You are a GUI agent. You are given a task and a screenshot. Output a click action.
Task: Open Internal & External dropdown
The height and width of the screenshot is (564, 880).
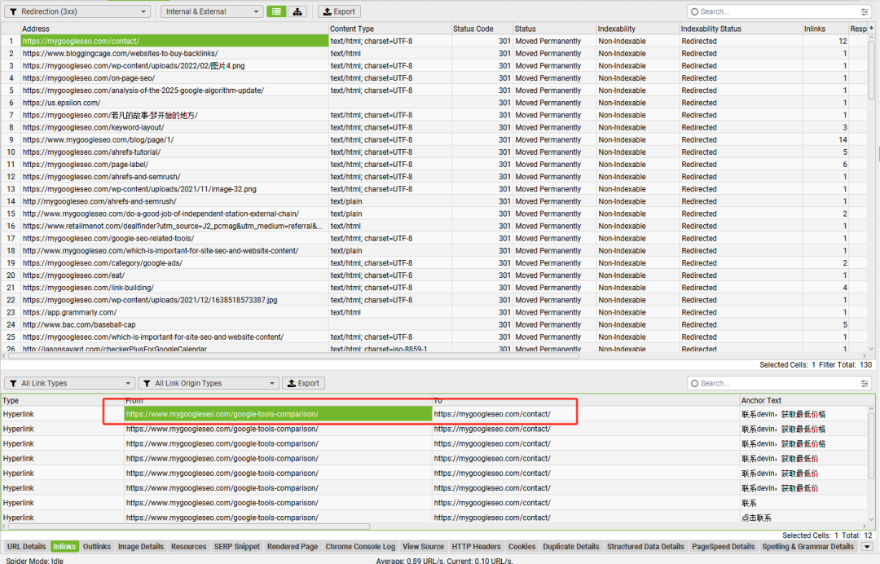[212, 11]
